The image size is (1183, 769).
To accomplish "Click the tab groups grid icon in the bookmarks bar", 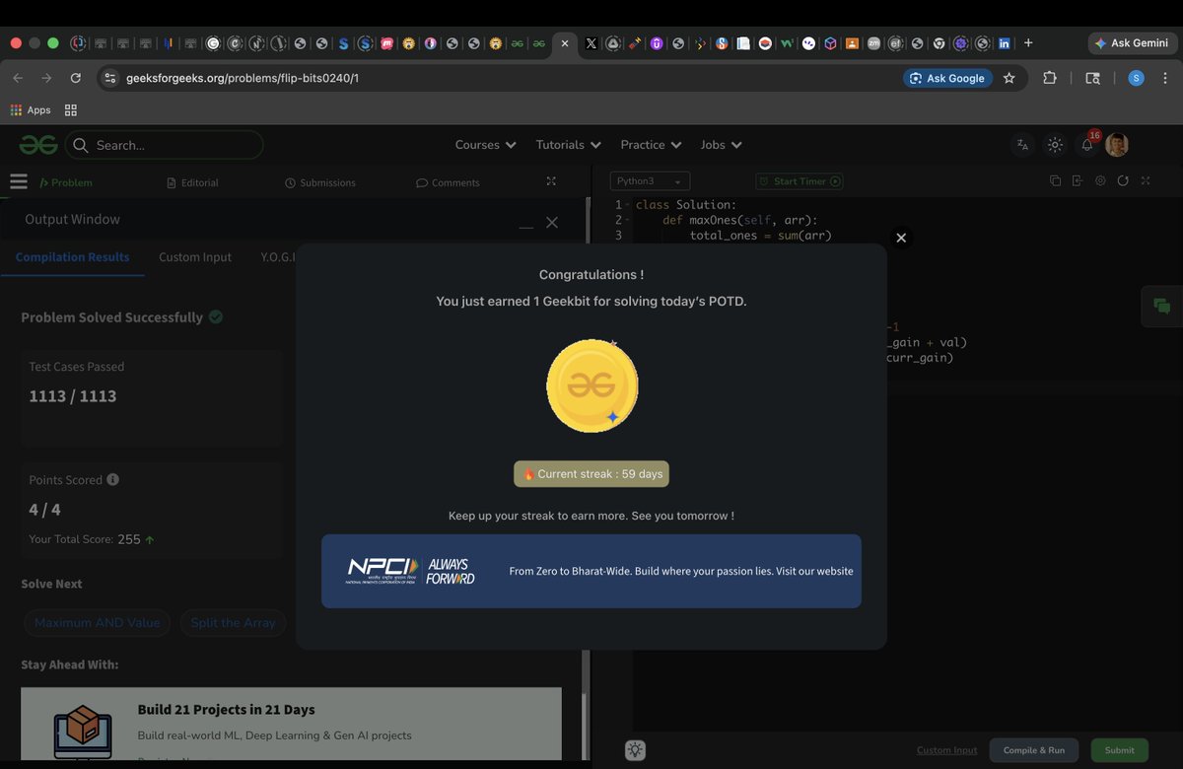I will [x=71, y=110].
